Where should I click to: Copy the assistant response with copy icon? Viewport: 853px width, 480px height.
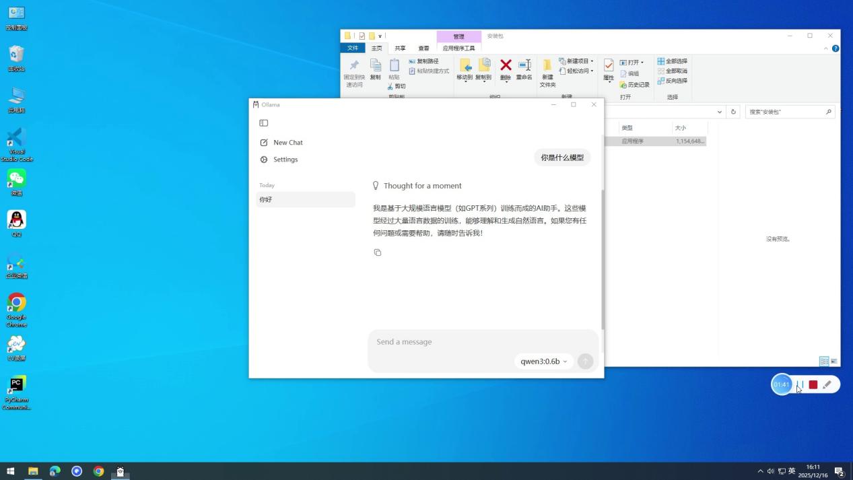coord(378,252)
